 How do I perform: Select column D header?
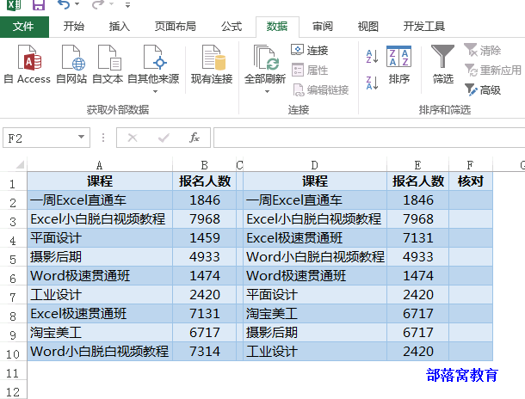coord(314,165)
